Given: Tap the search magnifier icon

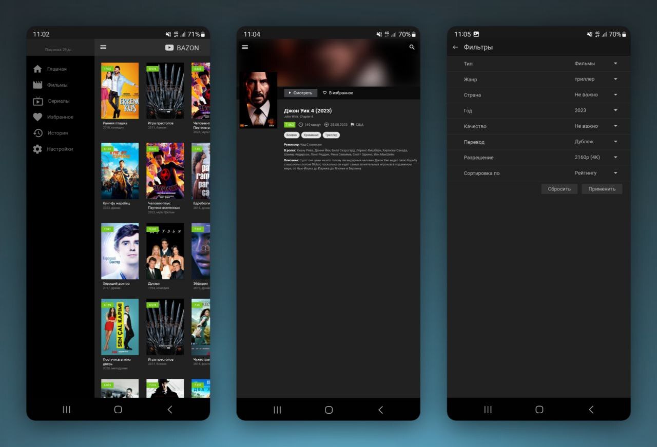Looking at the screenshot, I should [x=412, y=47].
